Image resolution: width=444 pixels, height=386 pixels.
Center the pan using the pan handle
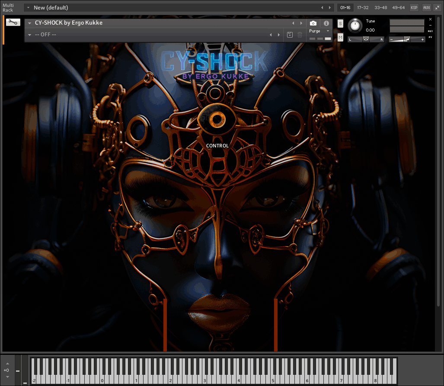pyautogui.click(x=366, y=39)
